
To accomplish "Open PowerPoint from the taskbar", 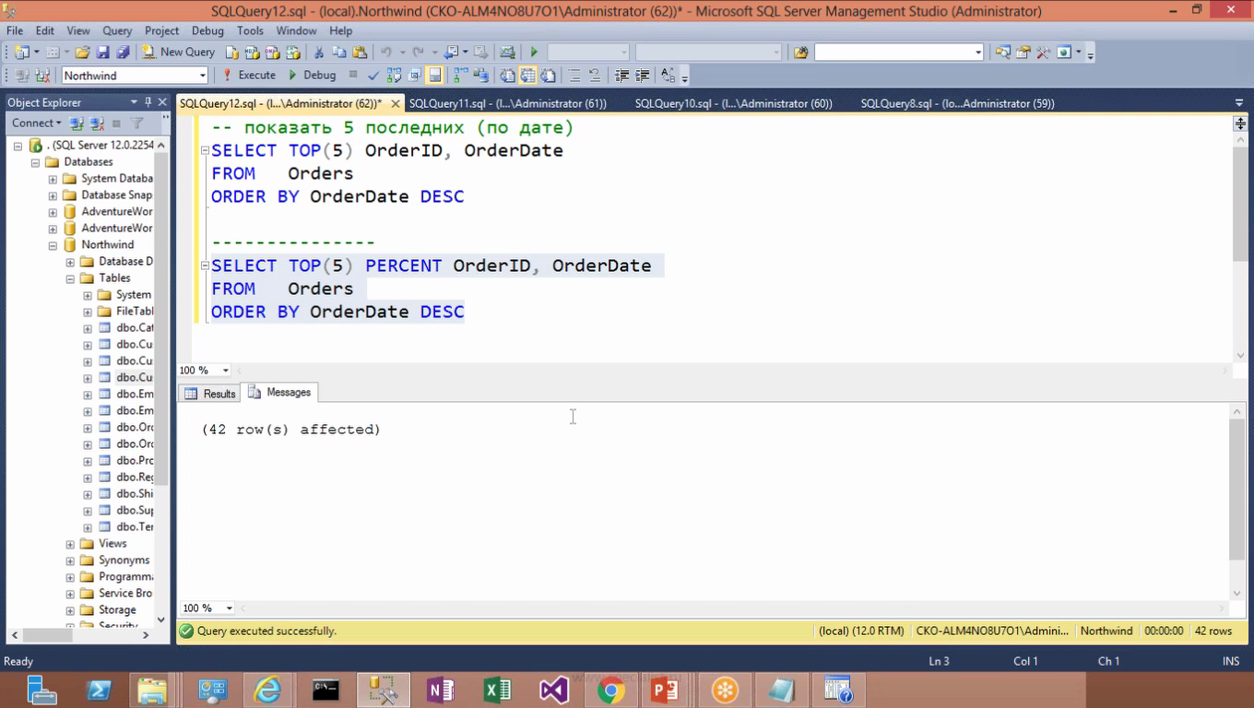I will [x=665, y=690].
